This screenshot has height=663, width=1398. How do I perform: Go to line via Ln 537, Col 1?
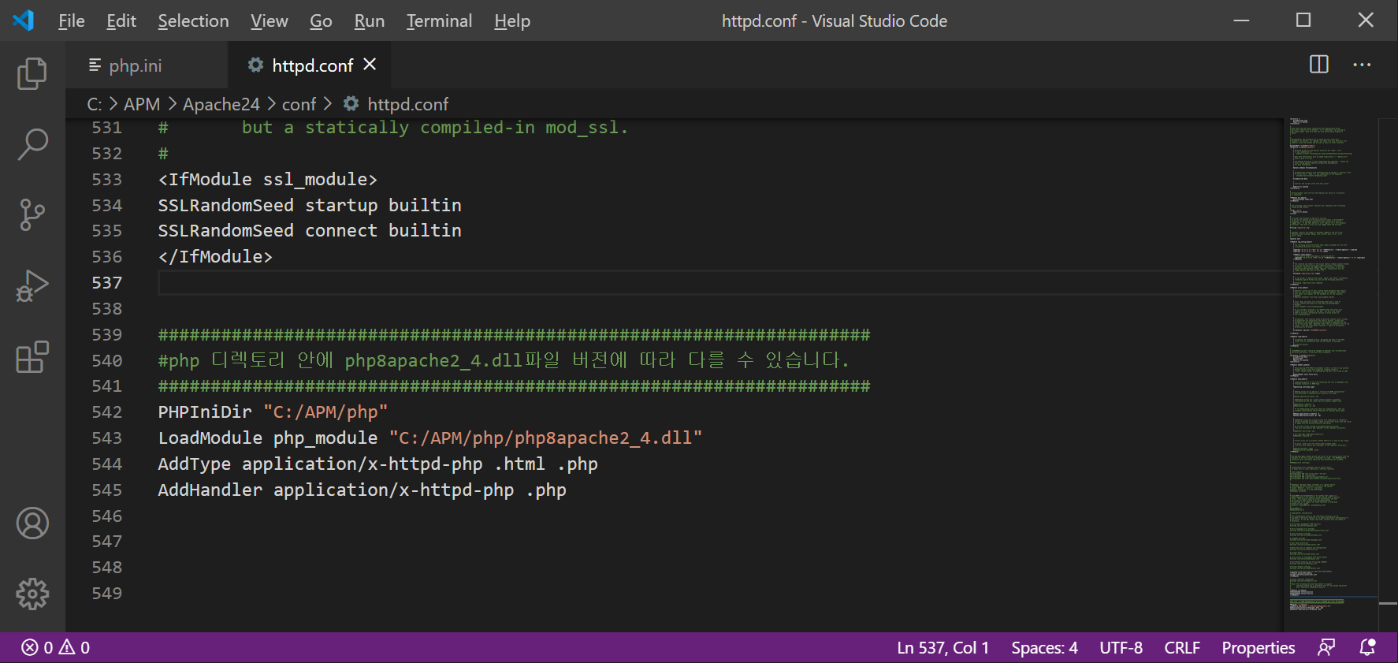point(943,647)
